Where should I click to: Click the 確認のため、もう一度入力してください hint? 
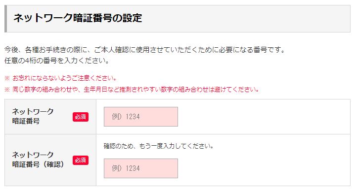[158, 146]
